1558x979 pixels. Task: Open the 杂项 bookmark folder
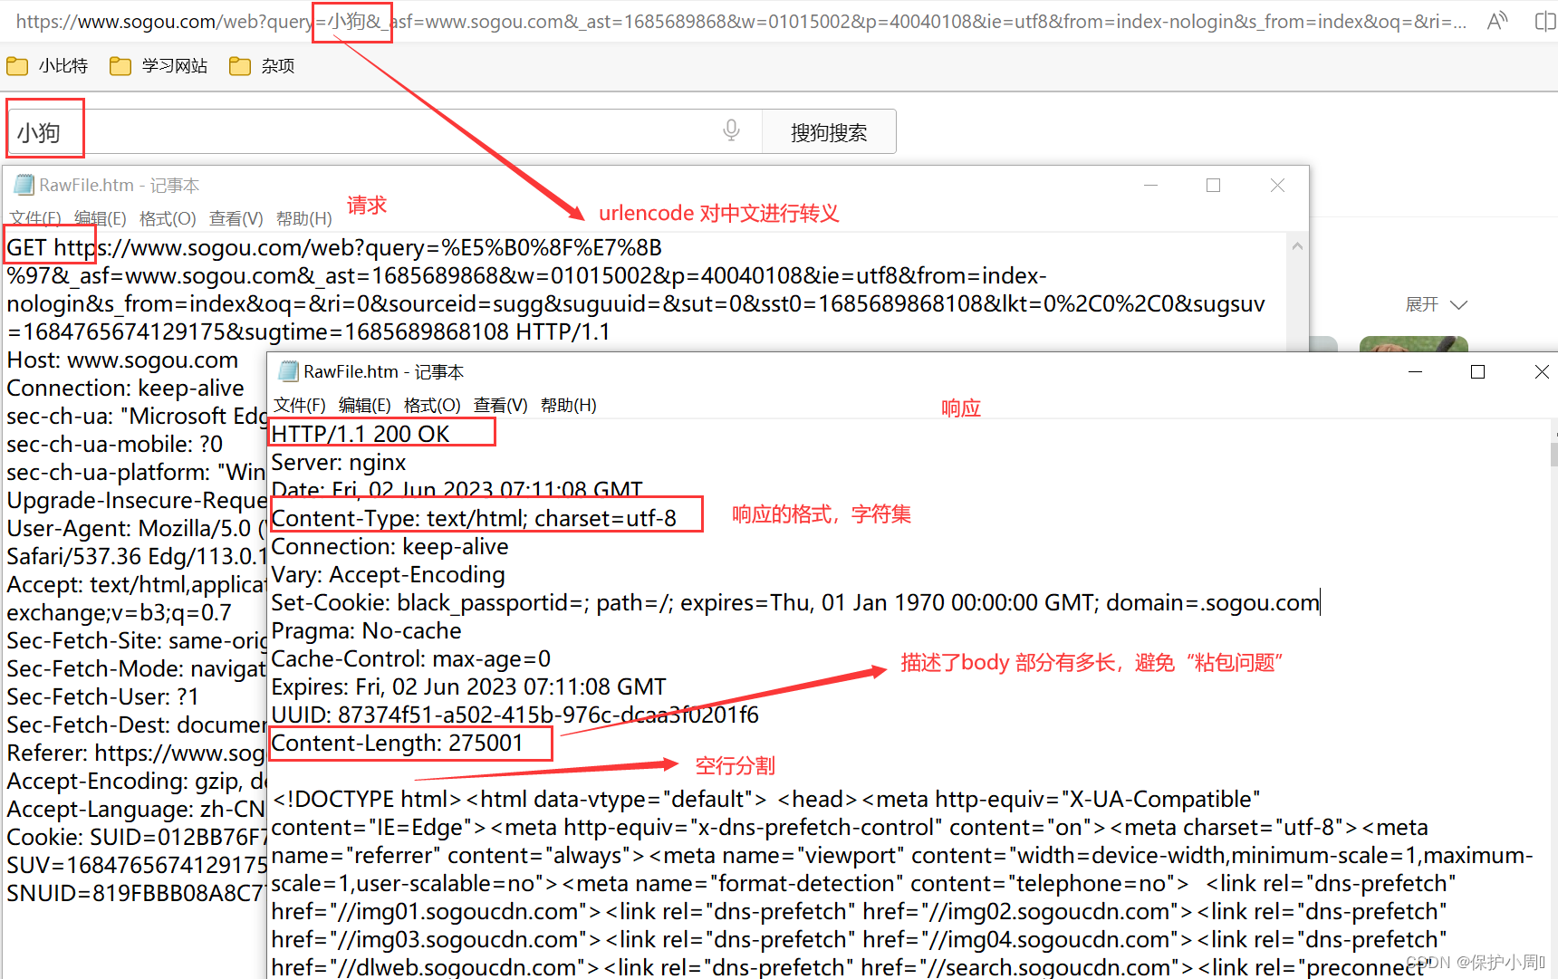(262, 66)
